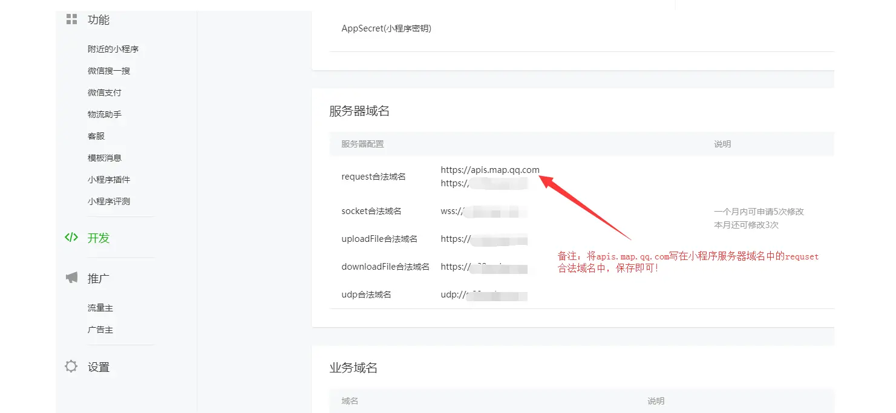This screenshot has width=896, height=413.
Task: Click the 说明 header in 业务域名 table
Action: [656, 401]
